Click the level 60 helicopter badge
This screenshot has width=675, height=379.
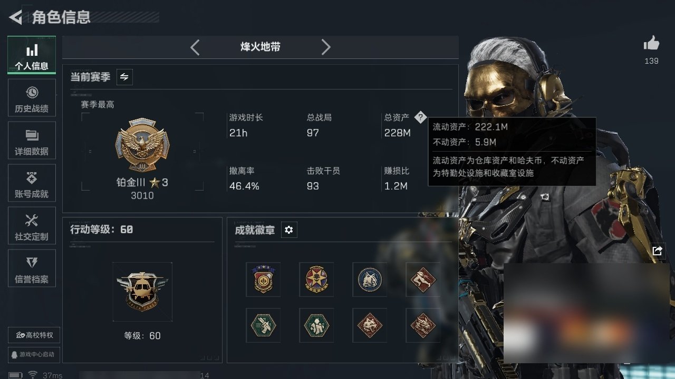[x=142, y=292]
